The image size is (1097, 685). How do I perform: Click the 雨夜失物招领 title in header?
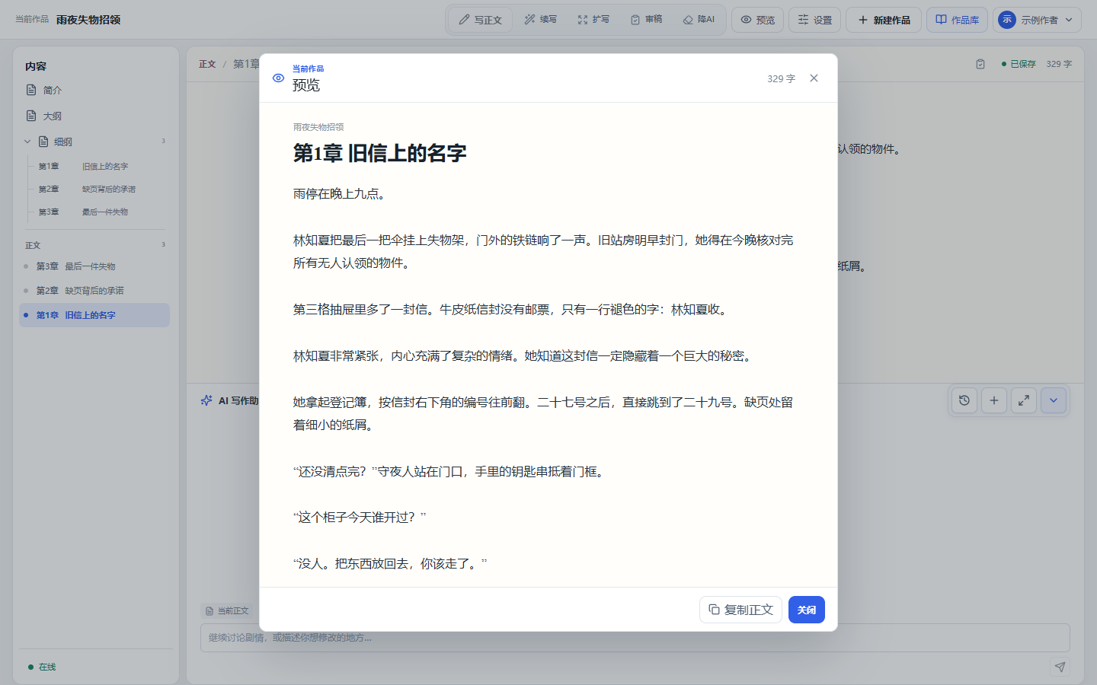coord(88,20)
